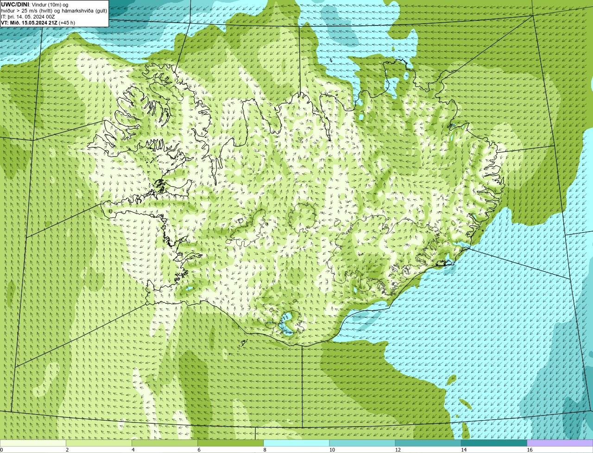This screenshot has height=453, width=593.
Task: Click the legend scale label "2"
Action: 67,450
